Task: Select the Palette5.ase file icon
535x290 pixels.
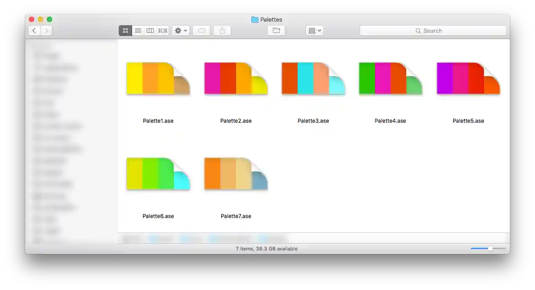Action: (468, 79)
